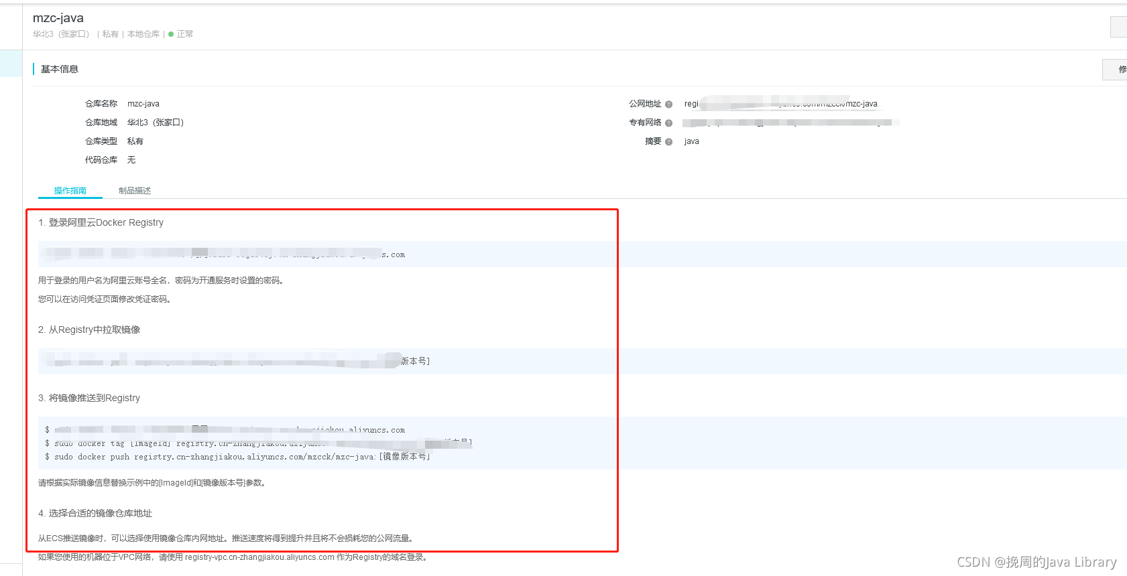Click the heading 3. 将镜像推送到Registry
Image resolution: width=1127 pixels, height=576 pixels.
[x=89, y=398]
